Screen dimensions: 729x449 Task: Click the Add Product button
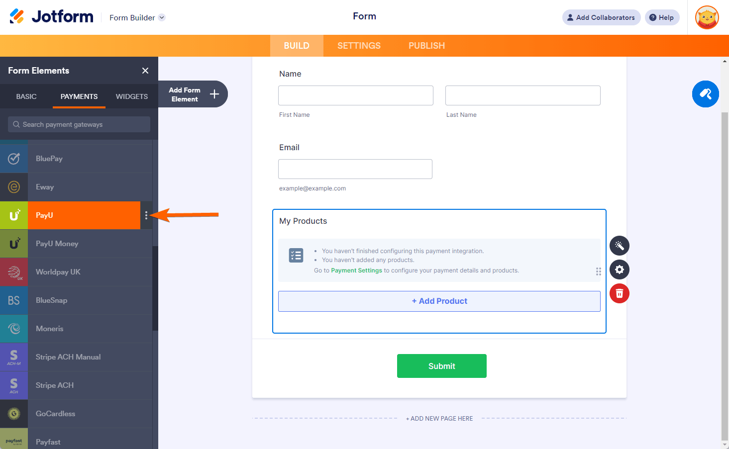(439, 301)
